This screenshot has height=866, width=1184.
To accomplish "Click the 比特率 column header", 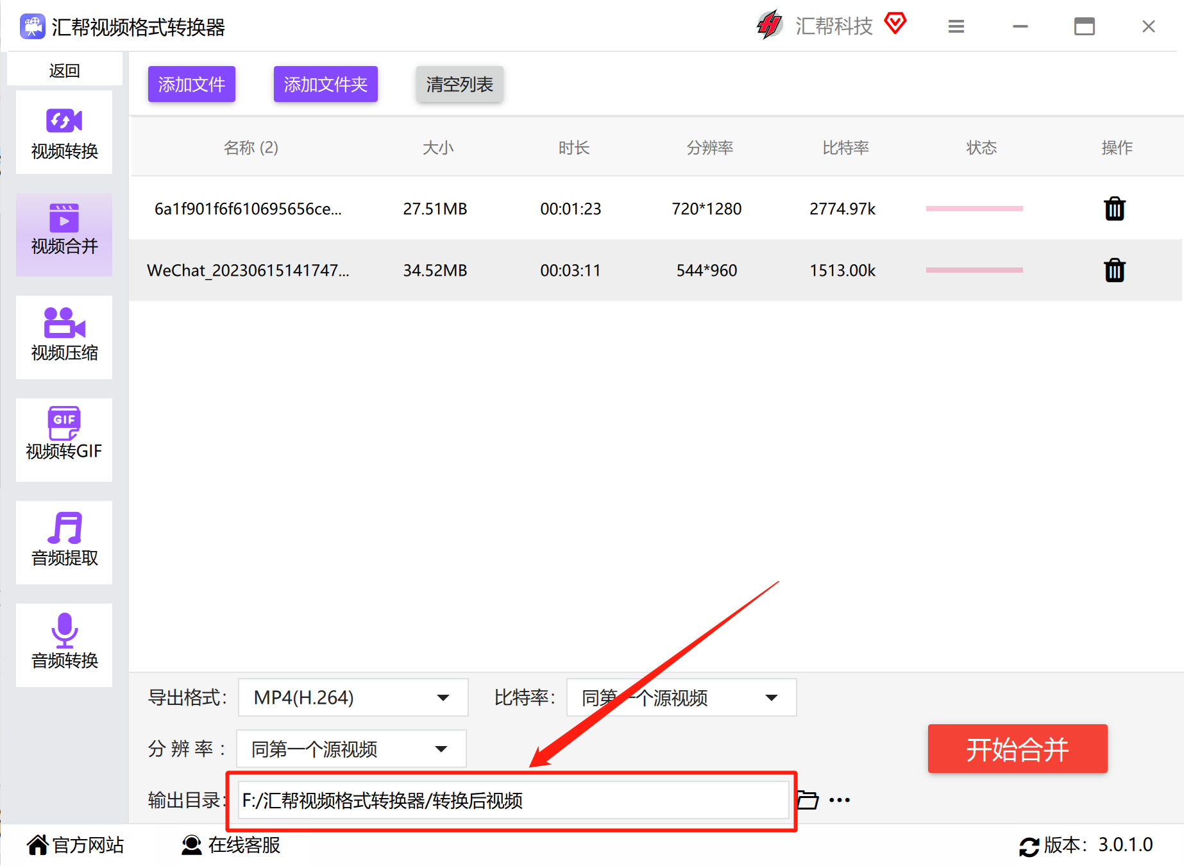I will click(846, 148).
